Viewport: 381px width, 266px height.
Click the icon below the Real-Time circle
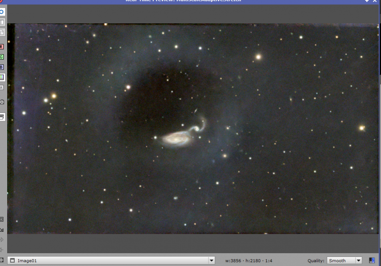2,22
